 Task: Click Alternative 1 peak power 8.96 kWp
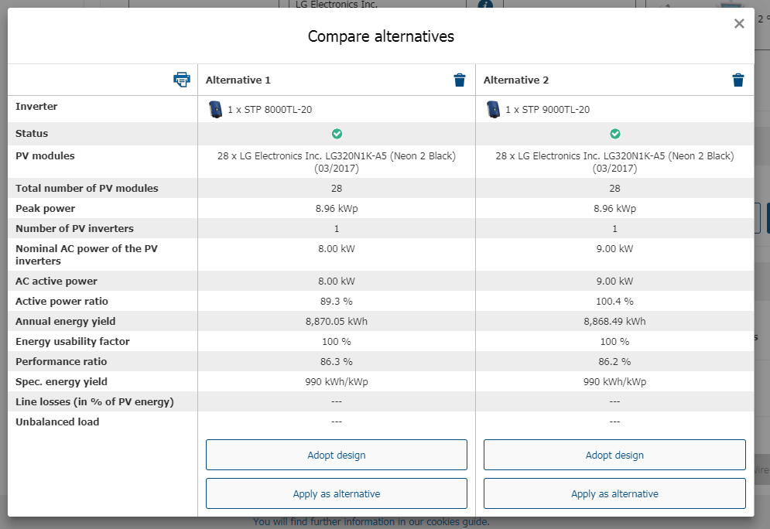pos(337,209)
